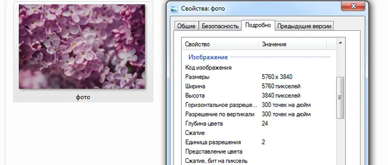388x165 pixels.
Task: Select the Код изображения property row
Action: tap(208, 67)
